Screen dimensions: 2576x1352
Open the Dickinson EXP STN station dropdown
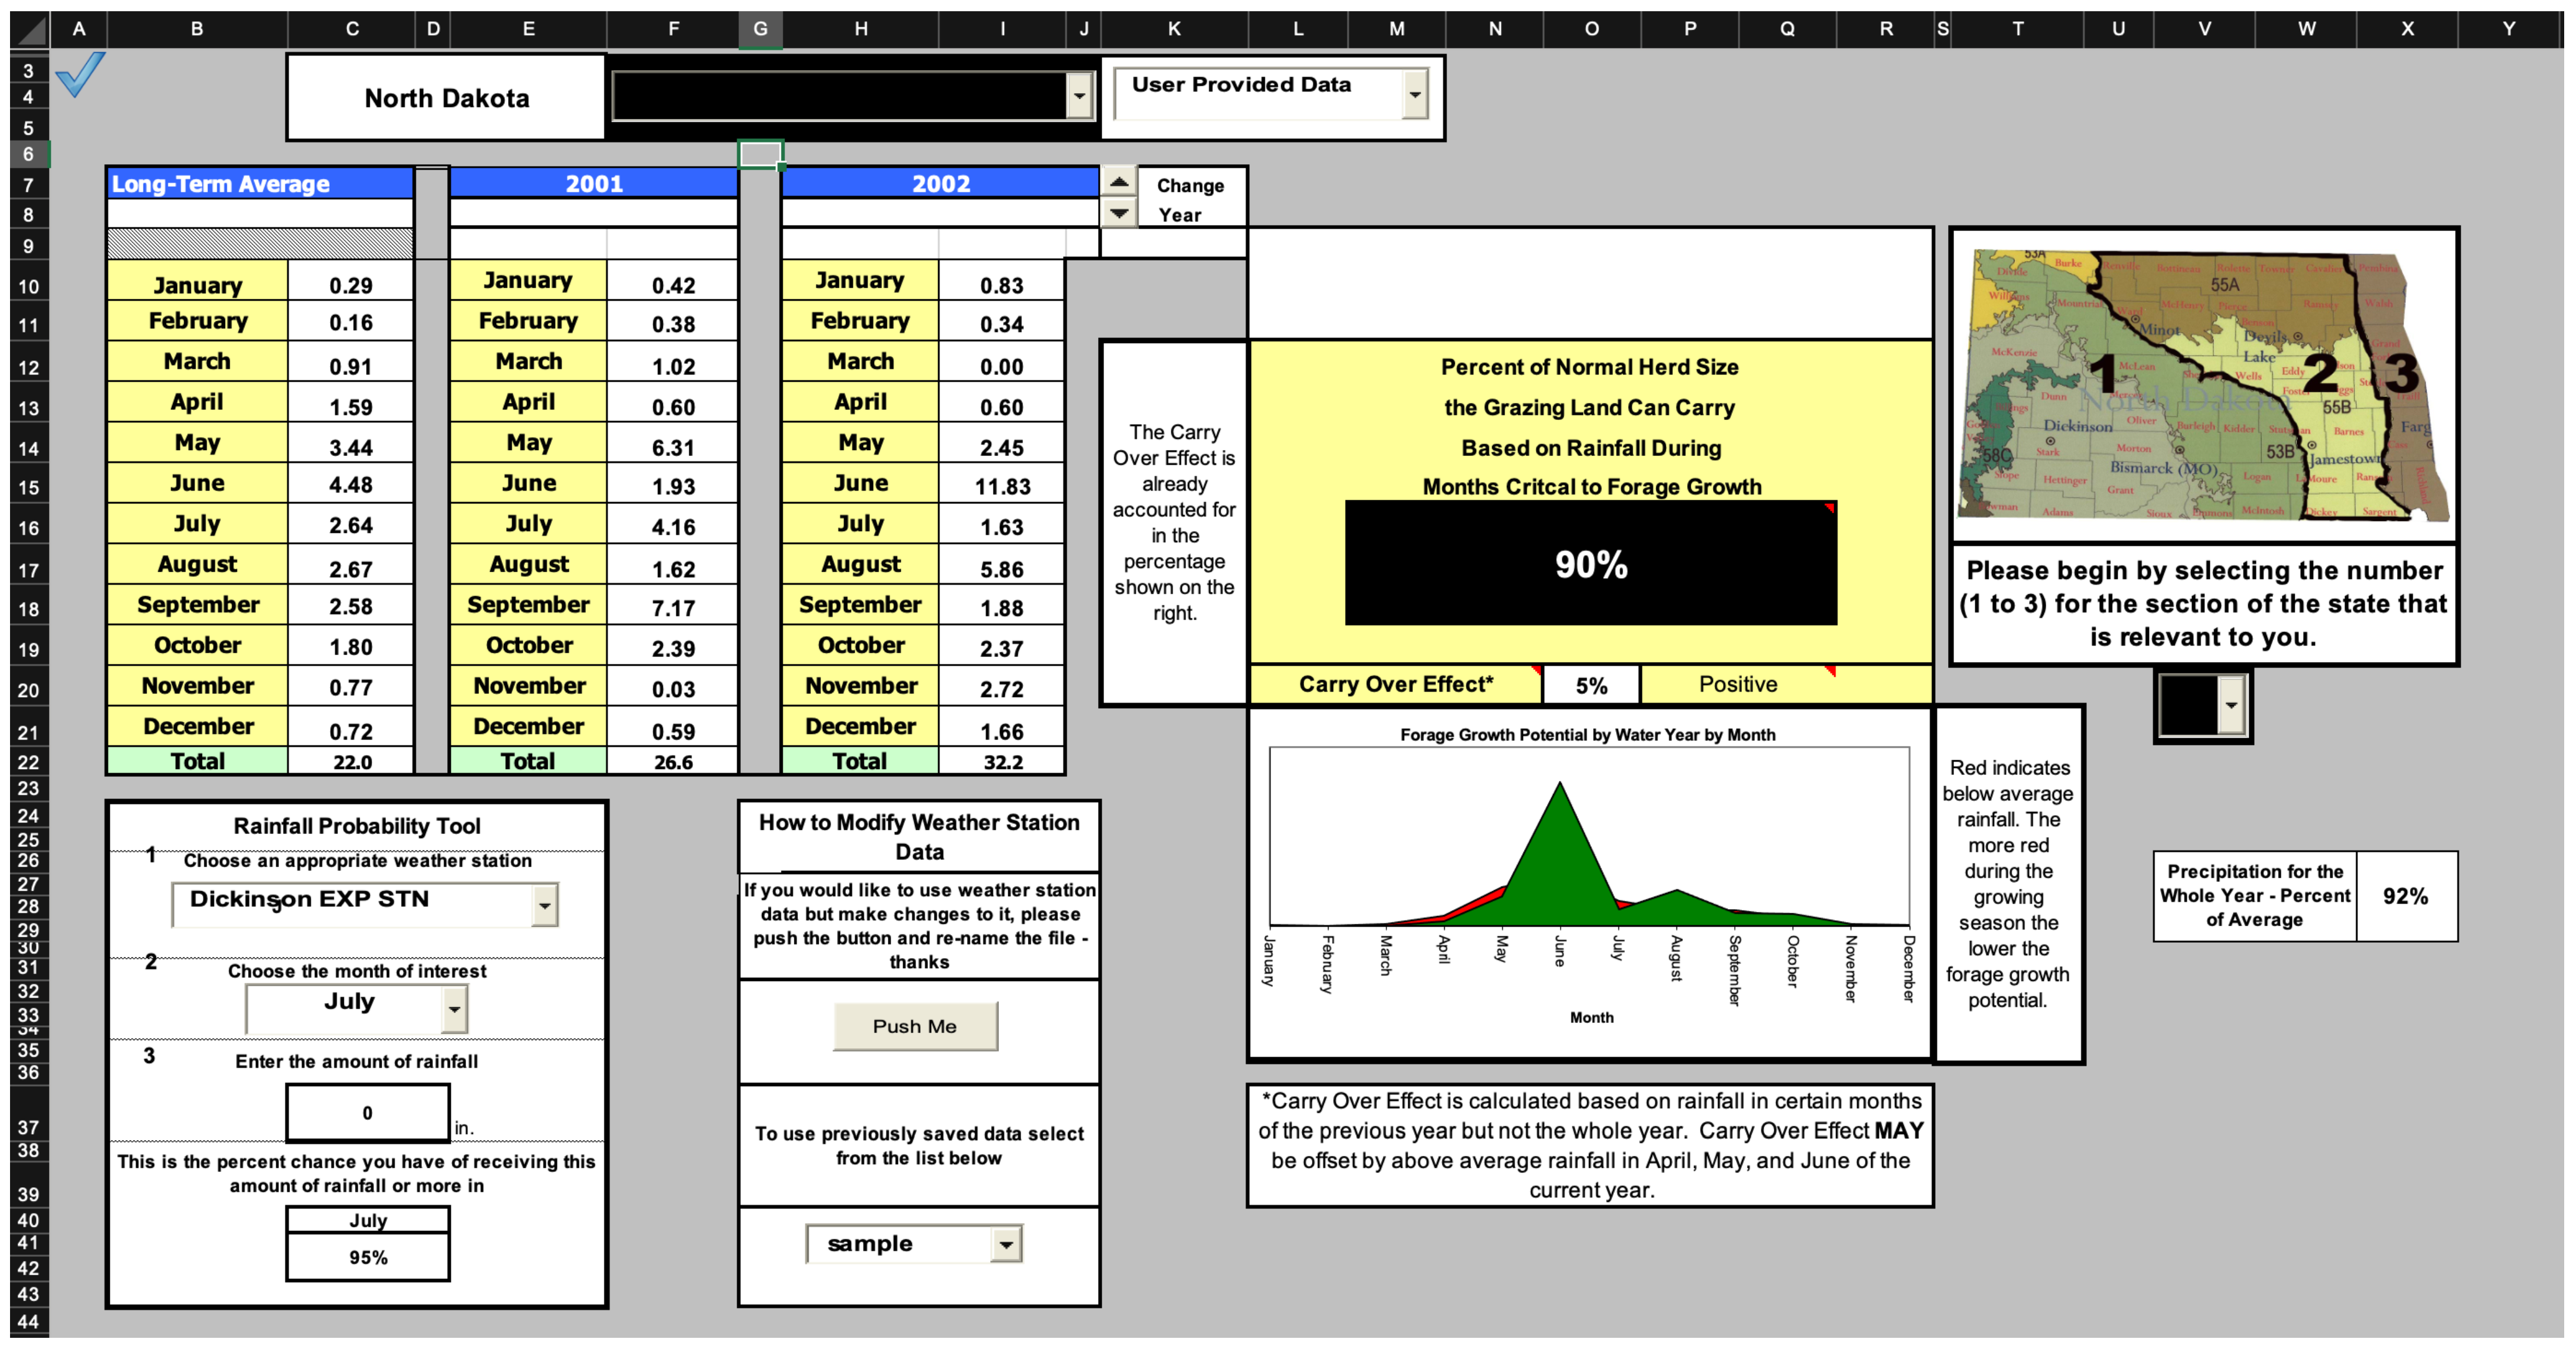pos(544,905)
